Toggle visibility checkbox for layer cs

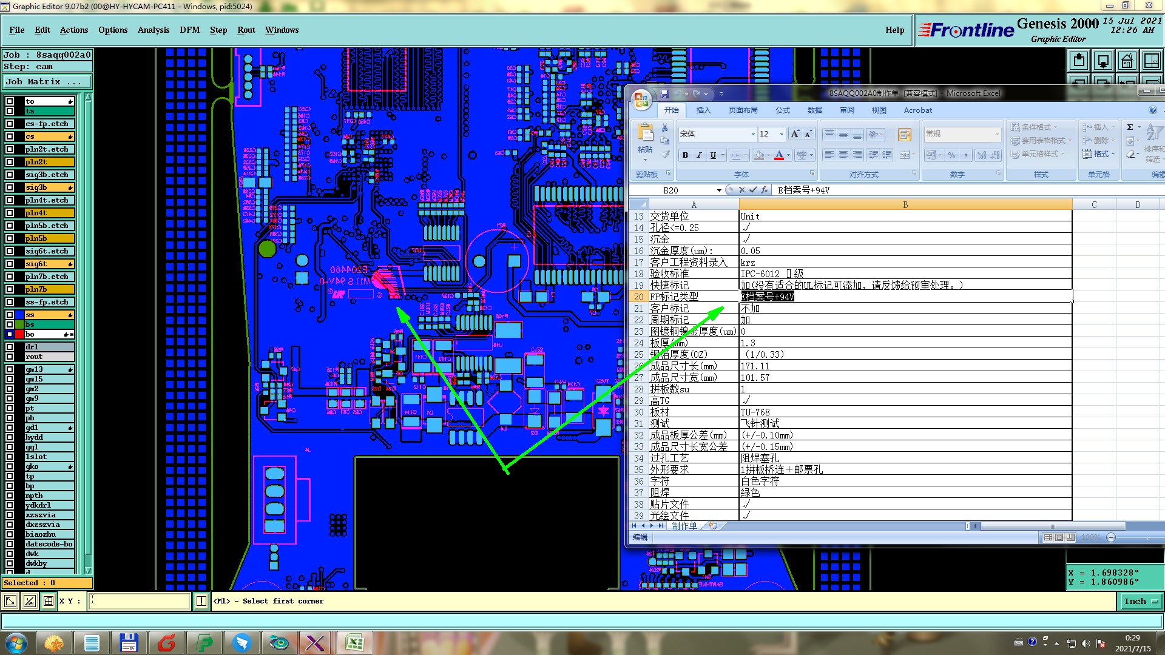click(10, 136)
